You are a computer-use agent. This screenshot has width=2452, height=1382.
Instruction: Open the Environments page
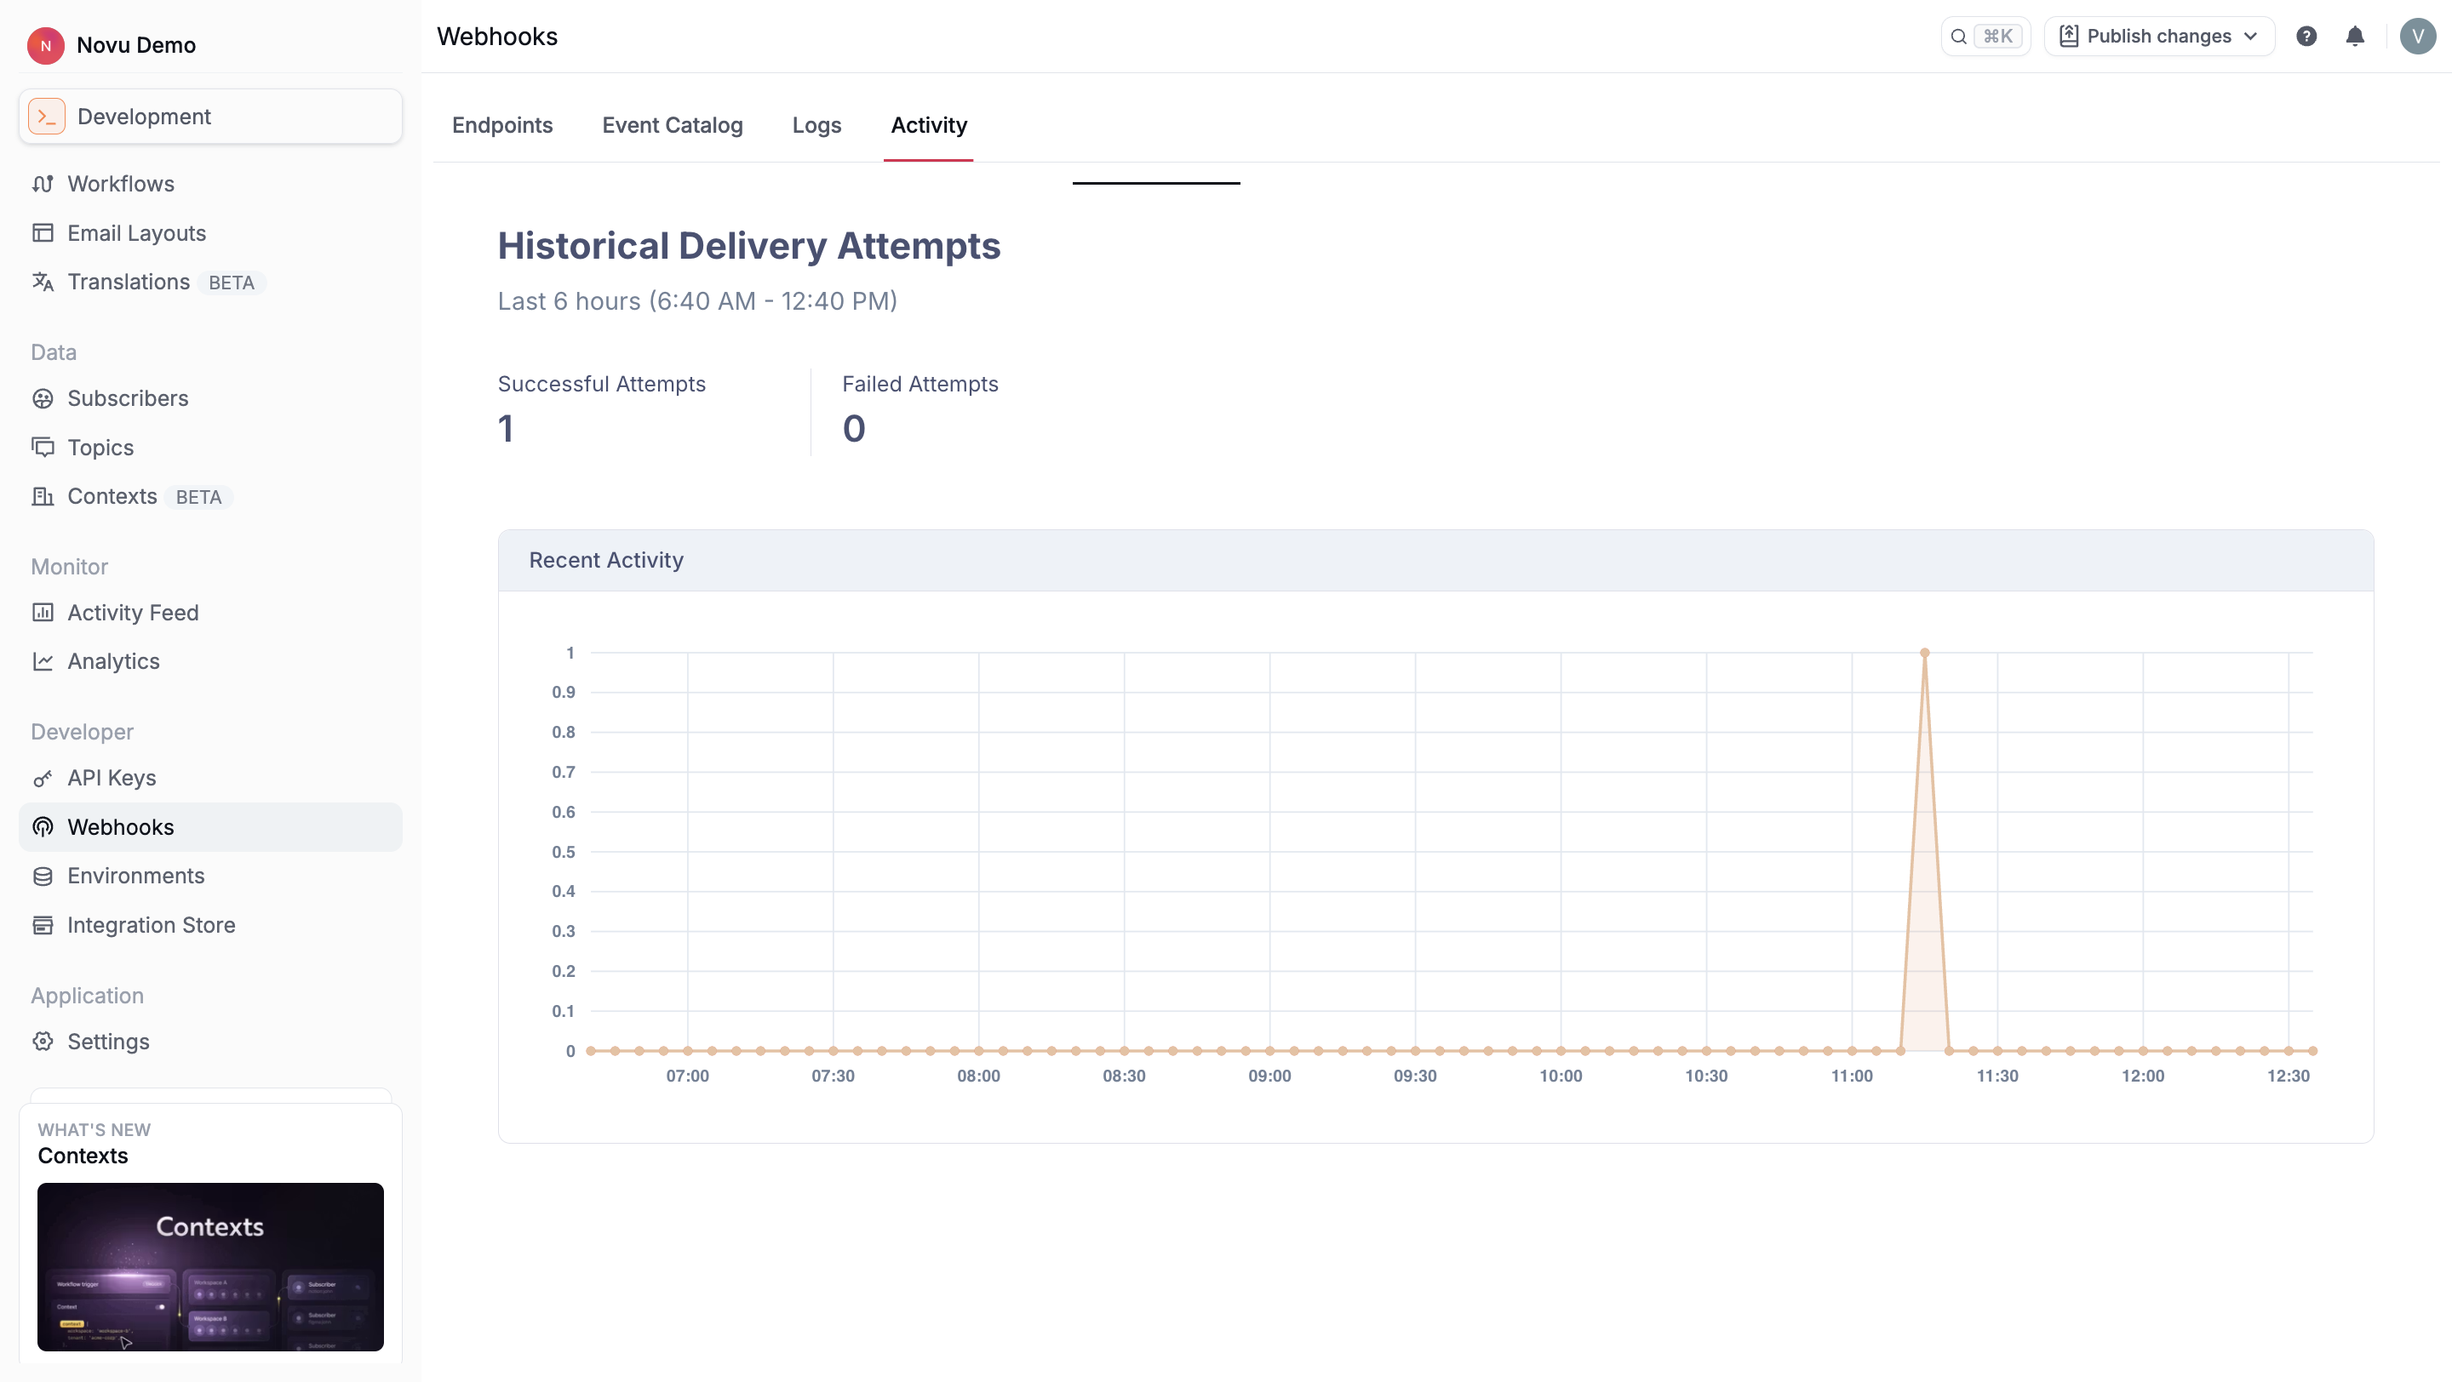click(136, 875)
